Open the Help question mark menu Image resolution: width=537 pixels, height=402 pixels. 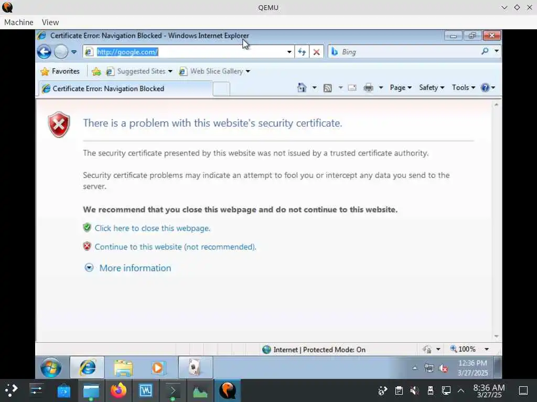point(488,87)
